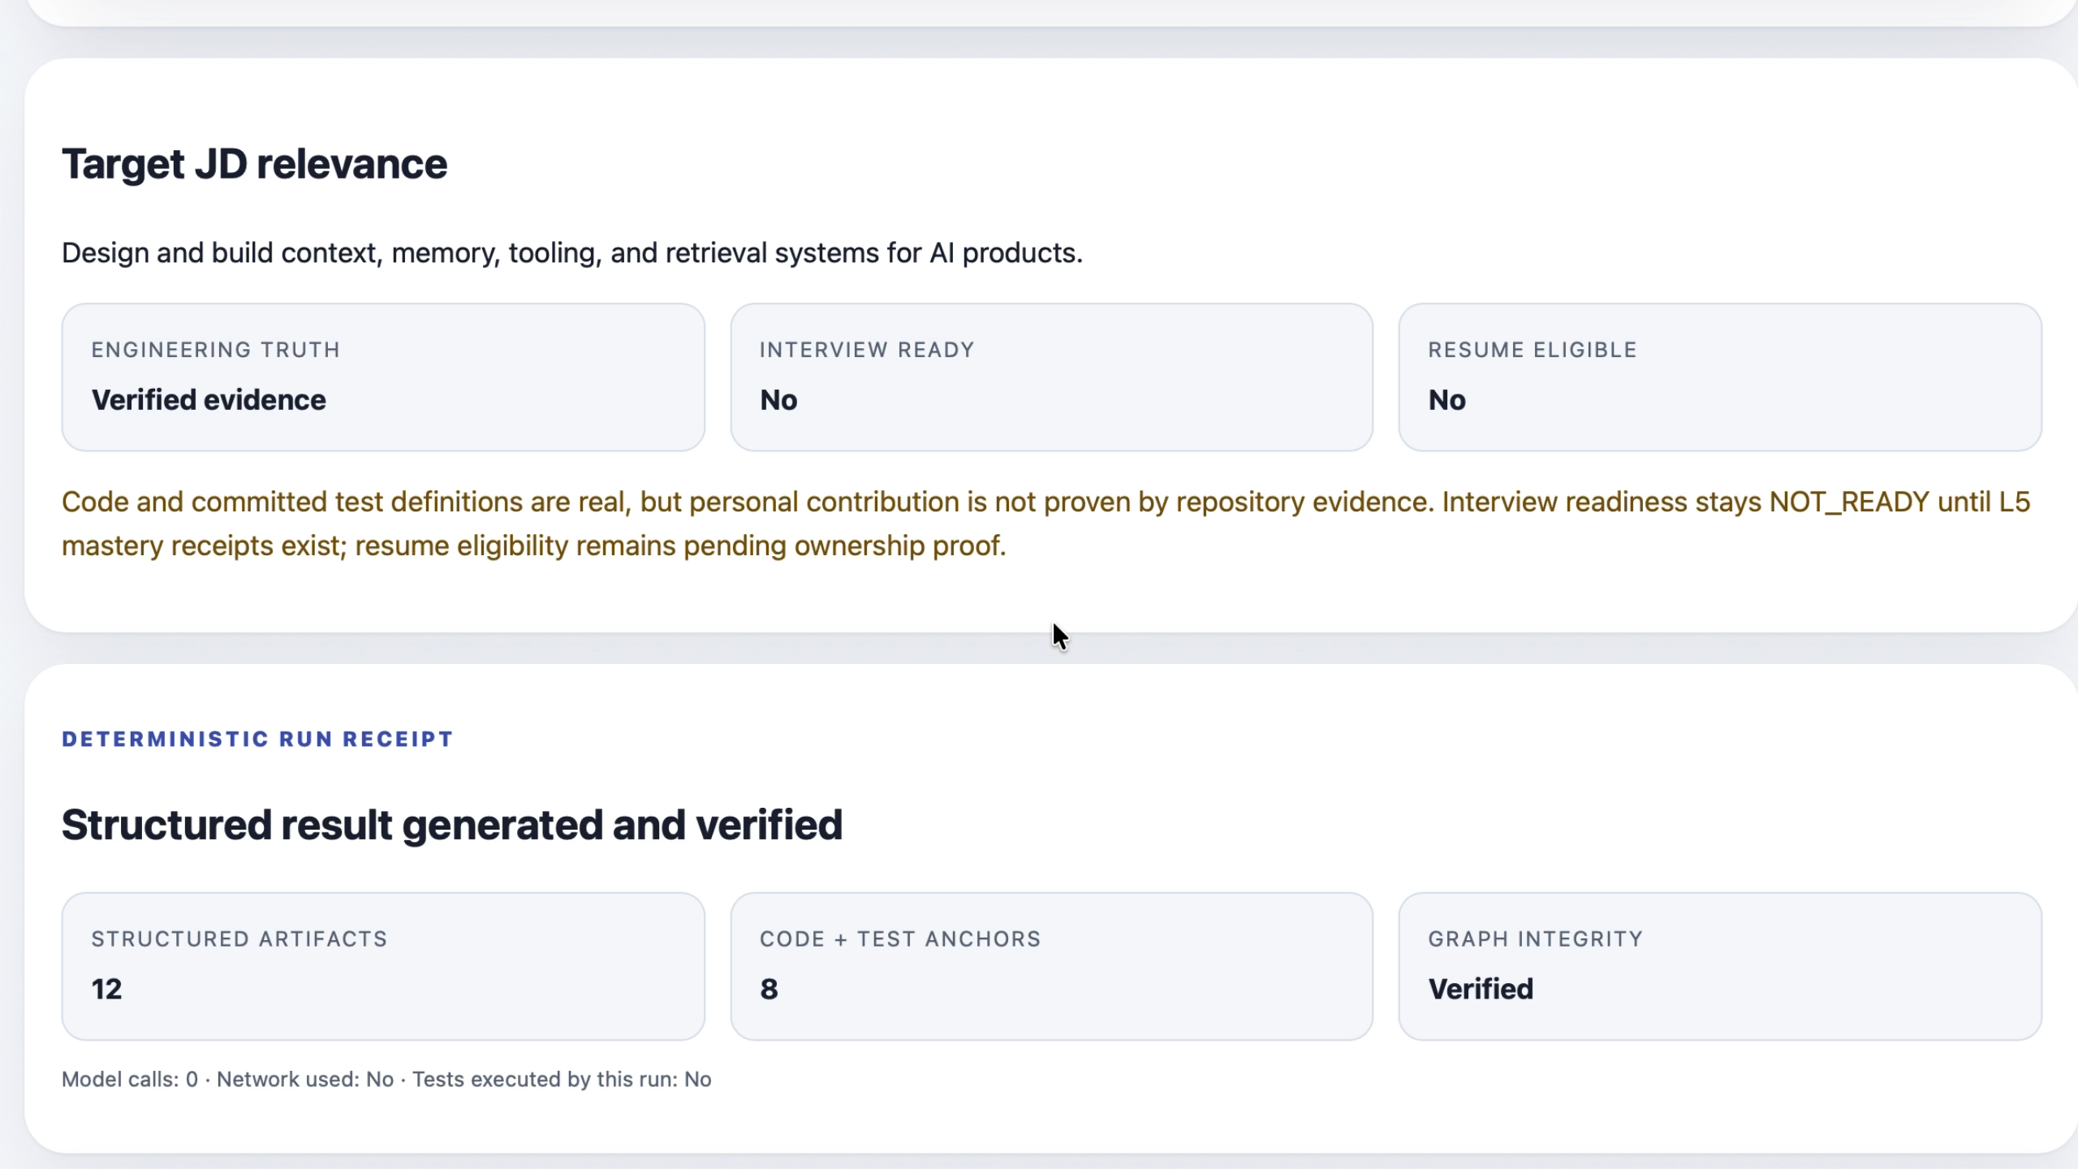
Task: Select the 'Target JD relevance' heading
Action: pyautogui.click(x=254, y=165)
